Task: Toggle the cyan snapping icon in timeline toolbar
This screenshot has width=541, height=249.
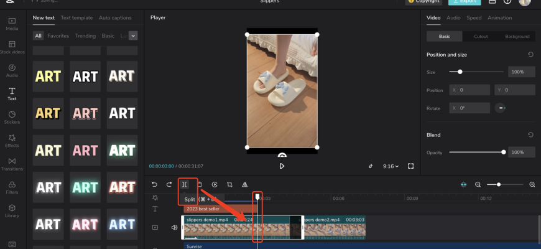Action: [463, 185]
